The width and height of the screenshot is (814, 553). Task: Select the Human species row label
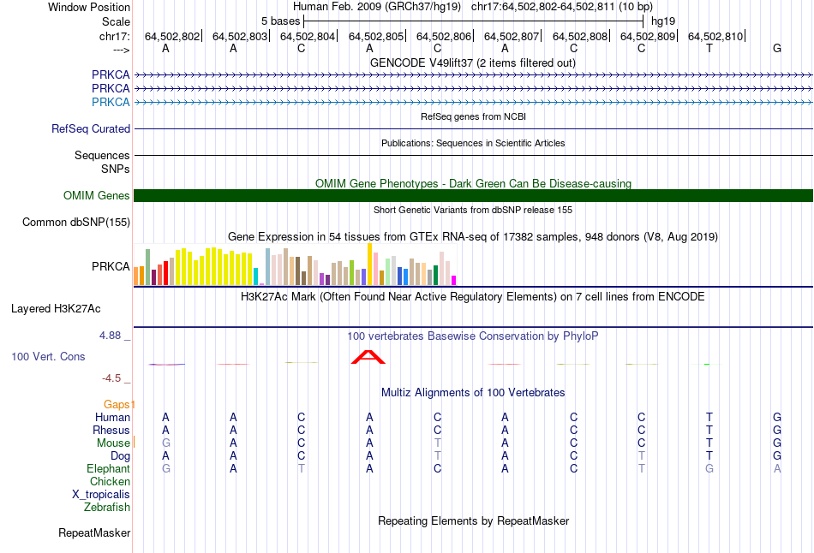[x=112, y=417]
